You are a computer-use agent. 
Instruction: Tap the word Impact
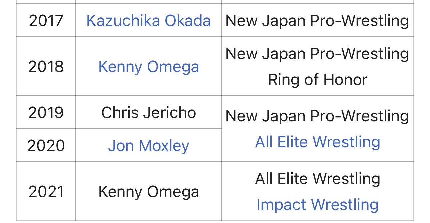tap(281, 205)
